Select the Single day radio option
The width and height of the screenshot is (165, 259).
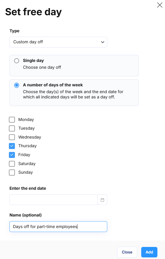pos(17,61)
